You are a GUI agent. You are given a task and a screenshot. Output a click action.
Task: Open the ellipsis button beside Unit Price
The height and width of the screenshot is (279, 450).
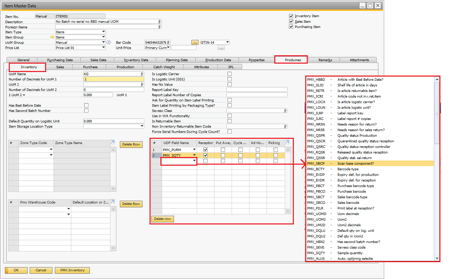coord(221,48)
